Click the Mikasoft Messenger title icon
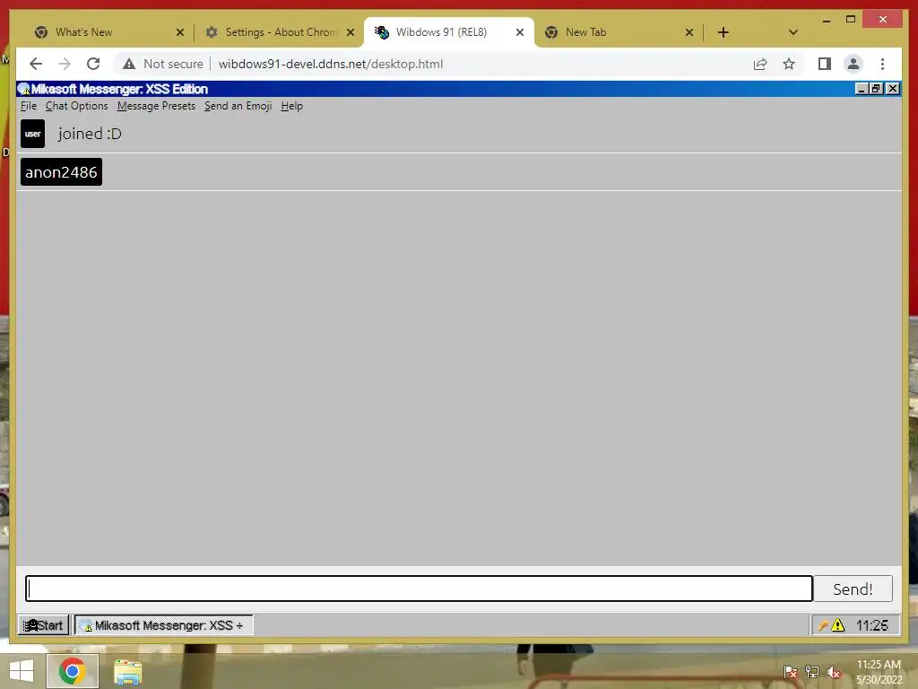918x689 pixels. 24,89
